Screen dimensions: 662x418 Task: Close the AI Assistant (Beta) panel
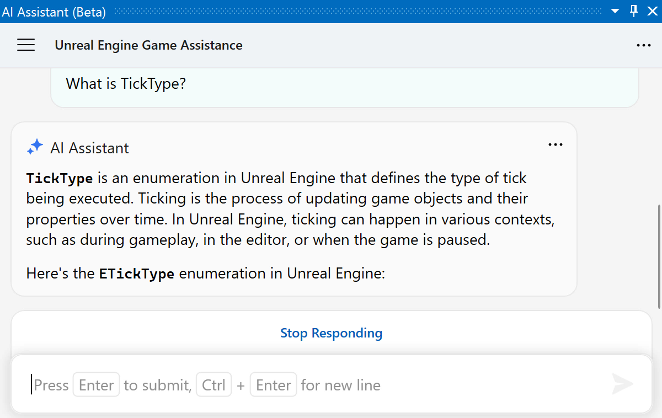(x=652, y=11)
